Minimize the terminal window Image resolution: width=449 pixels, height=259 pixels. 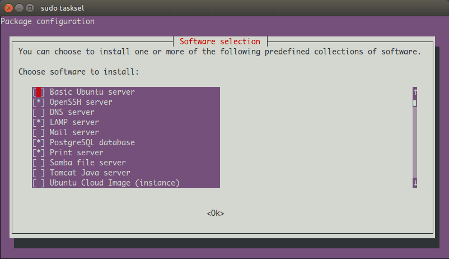[x=19, y=8]
